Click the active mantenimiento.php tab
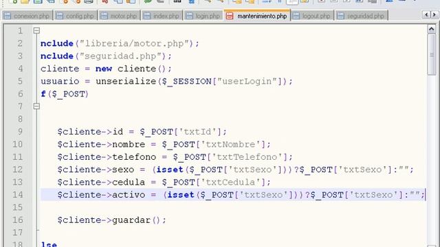The width and height of the screenshot is (440, 247). pyautogui.click(x=256, y=16)
